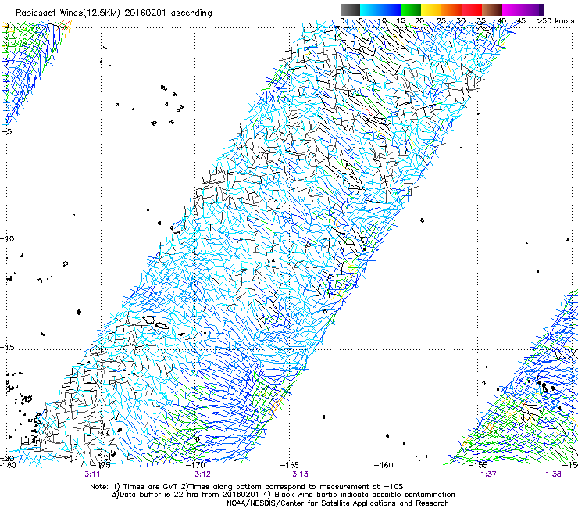578x508 pixels.
Task: Click the '-10' latitude axis label
Action: pyautogui.click(x=7, y=238)
